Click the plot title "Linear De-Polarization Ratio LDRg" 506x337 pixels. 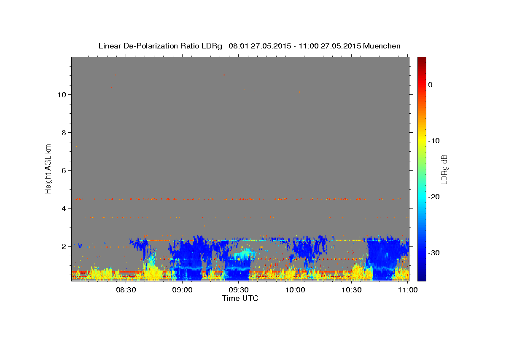pos(160,46)
